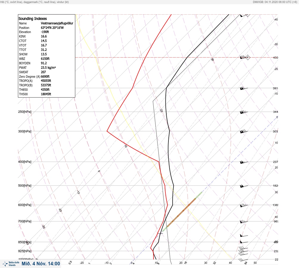Image resolution: width=299 pixels, height=268 pixels.
Task: Click the '600[hPa]' pressure label
Action: pos(25,205)
